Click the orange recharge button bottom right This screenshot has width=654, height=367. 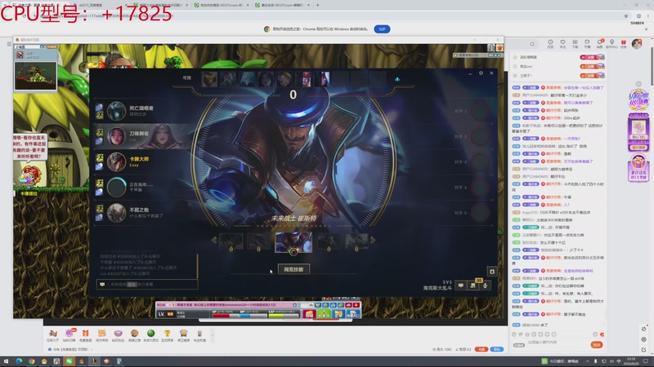coord(482,349)
